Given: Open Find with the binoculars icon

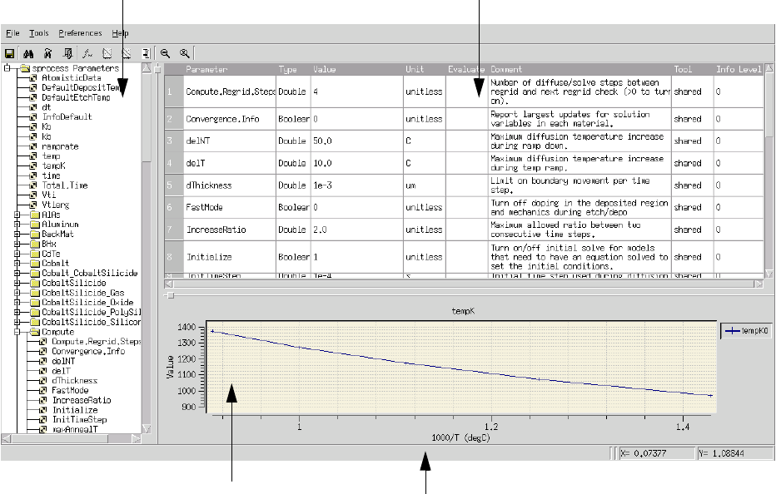Looking at the screenshot, I should [27, 52].
